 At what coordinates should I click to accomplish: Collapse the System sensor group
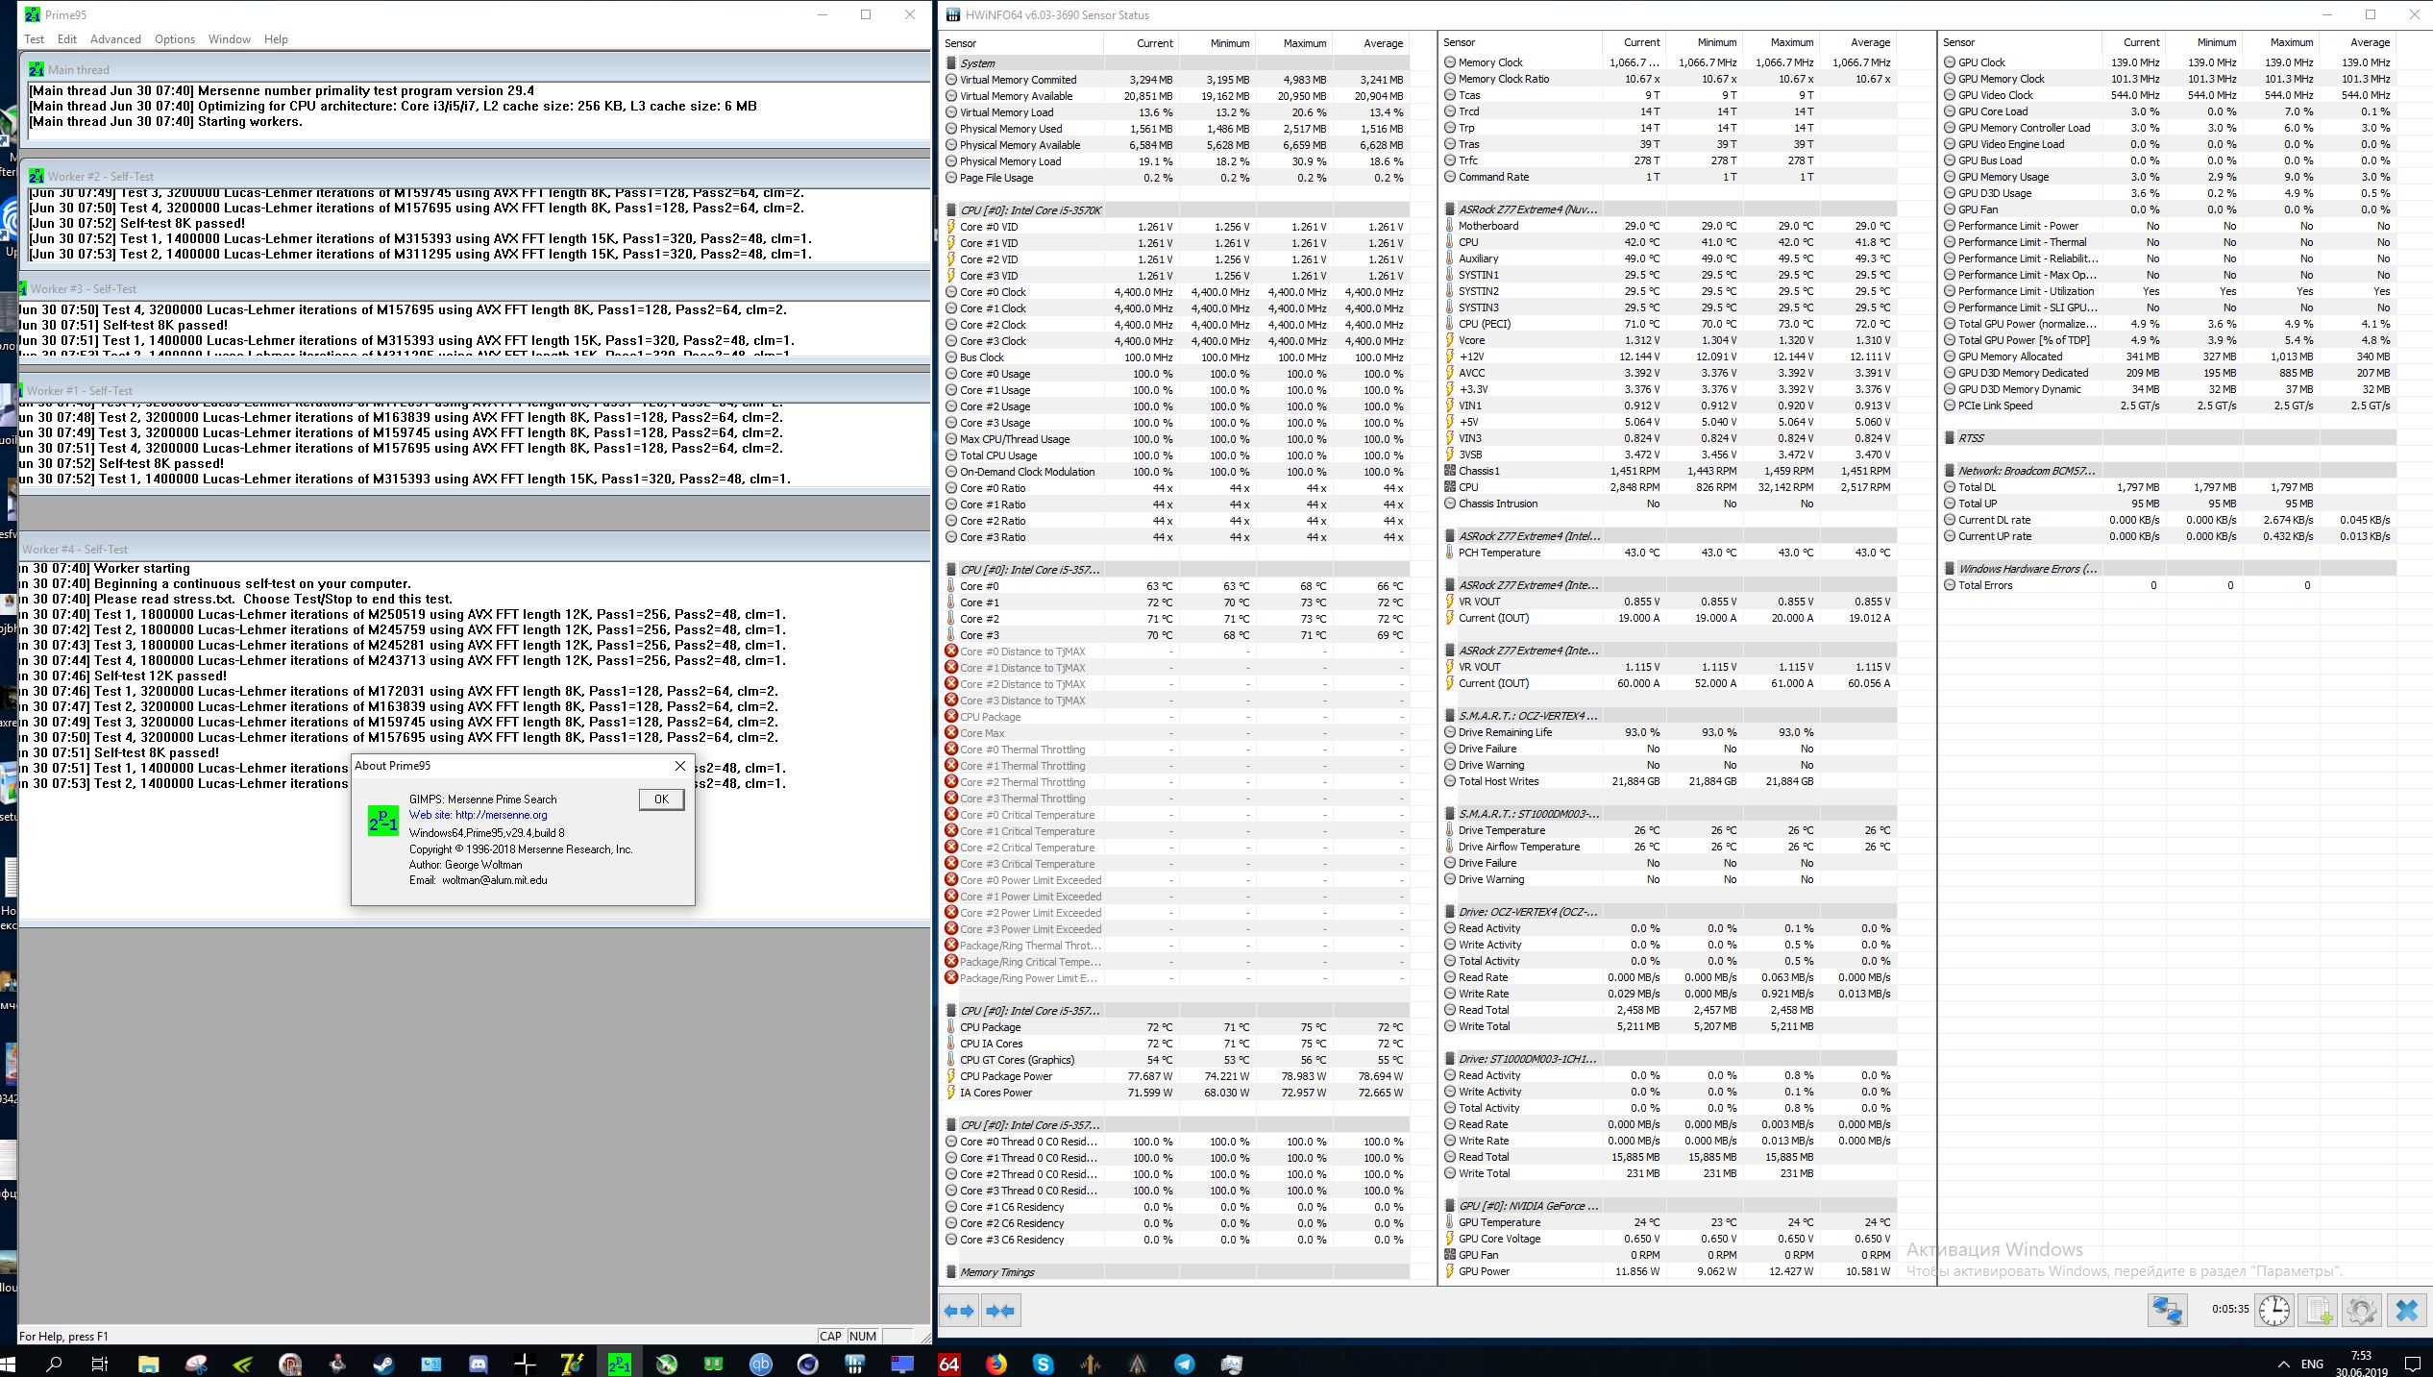coord(978,63)
